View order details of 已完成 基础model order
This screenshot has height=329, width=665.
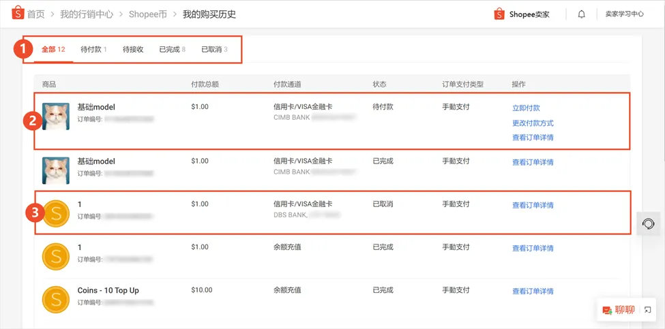point(533,161)
